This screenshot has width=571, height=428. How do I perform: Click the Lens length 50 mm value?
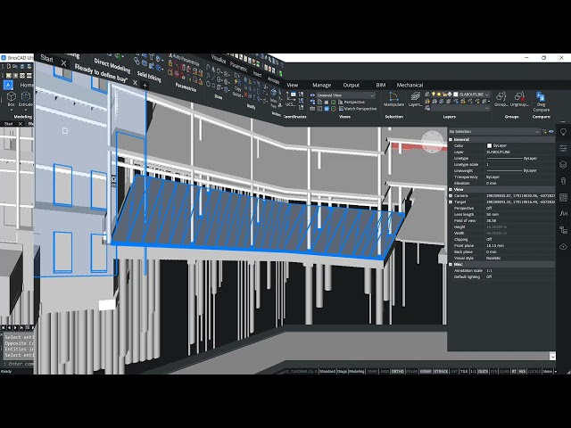(492, 214)
